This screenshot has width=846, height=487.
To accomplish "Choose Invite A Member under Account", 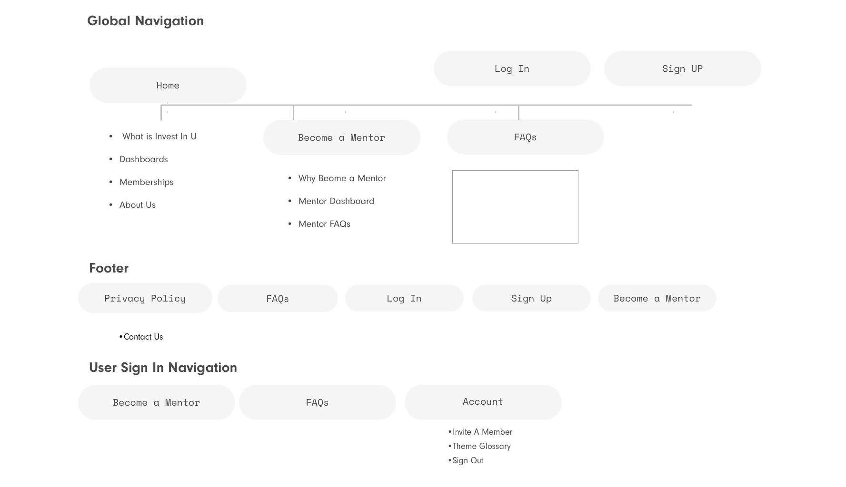I will (482, 432).
